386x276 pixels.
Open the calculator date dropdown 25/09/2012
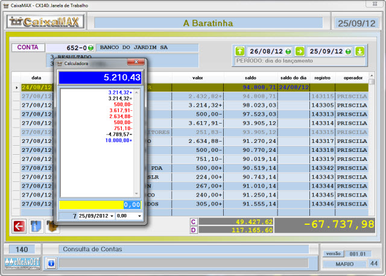pyautogui.click(x=110, y=216)
